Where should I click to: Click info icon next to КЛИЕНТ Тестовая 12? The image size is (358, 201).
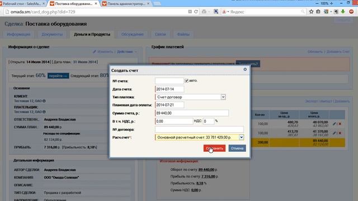(x=44, y=100)
